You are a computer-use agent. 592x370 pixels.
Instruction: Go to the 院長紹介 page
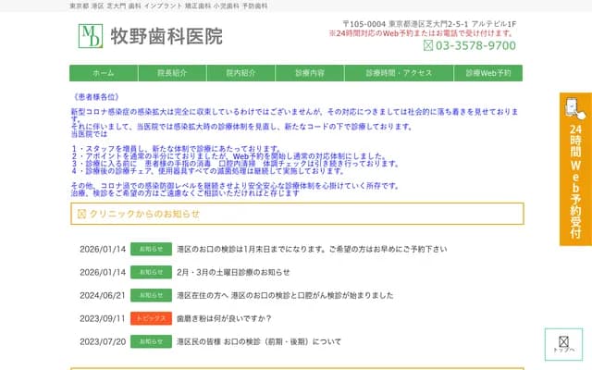172,73
